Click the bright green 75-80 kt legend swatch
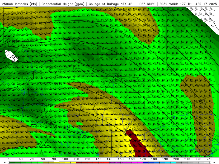This screenshot has height=164, width=219. click(40, 163)
